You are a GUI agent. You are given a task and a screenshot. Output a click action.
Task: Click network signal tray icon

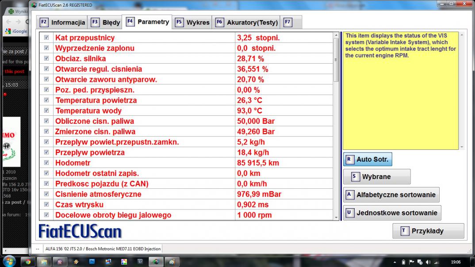437,262
